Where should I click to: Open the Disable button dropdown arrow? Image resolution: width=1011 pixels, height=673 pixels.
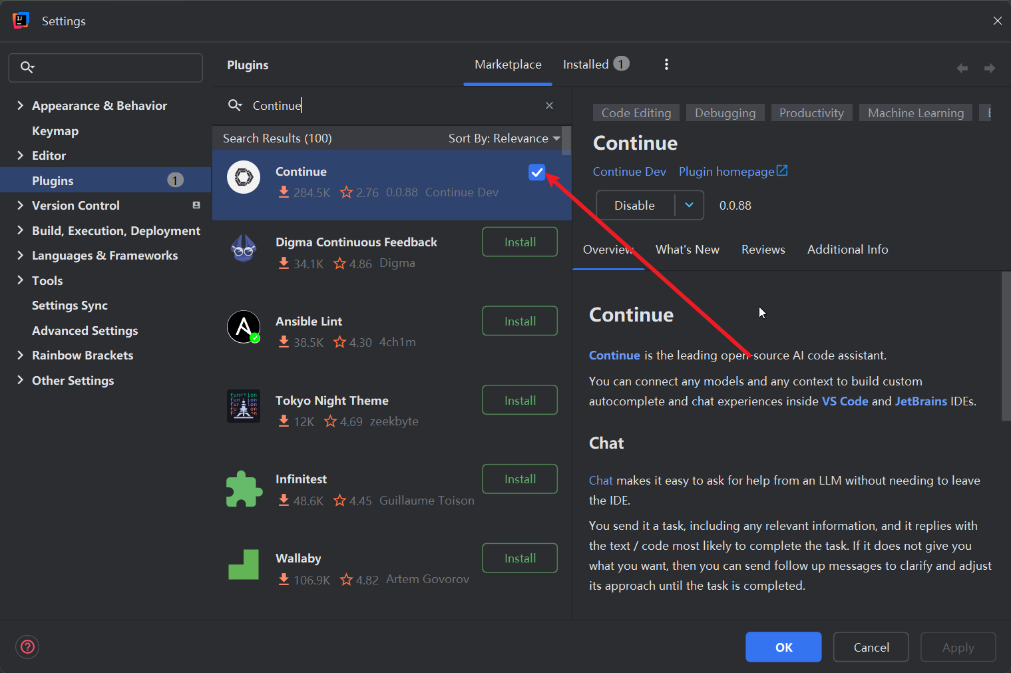tap(690, 205)
